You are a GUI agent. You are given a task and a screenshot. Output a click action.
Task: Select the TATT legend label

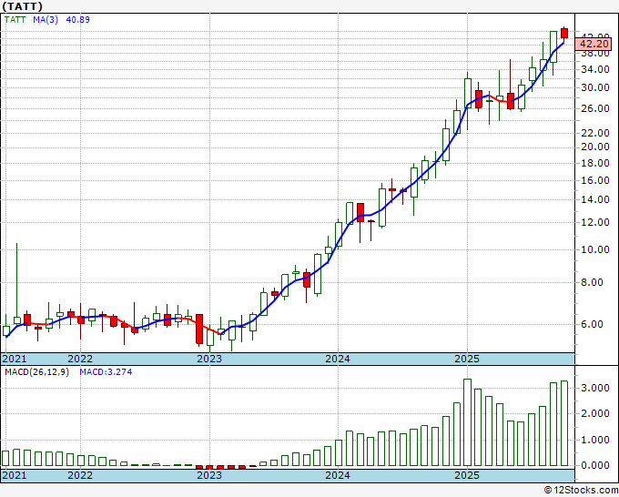(16, 18)
